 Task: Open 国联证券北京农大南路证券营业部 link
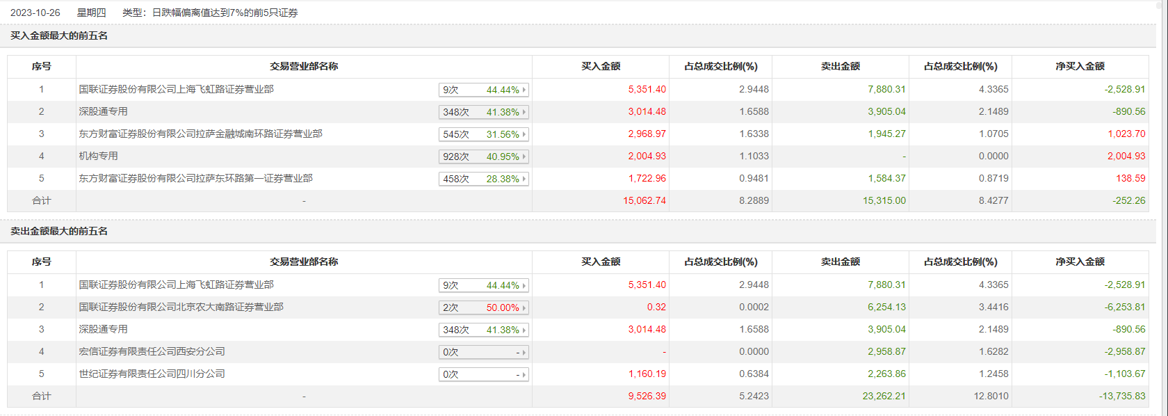pos(181,307)
